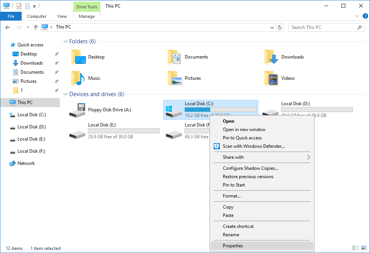This screenshot has width=370, height=253.
Task: Go up one level with the up arrow
Action: [36, 27]
